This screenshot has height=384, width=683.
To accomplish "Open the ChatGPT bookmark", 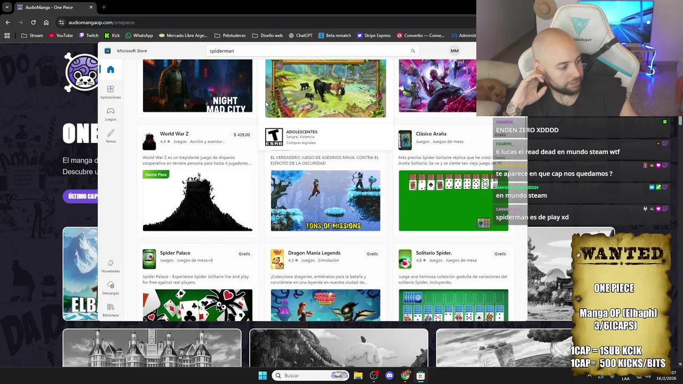I will (300, 36).
